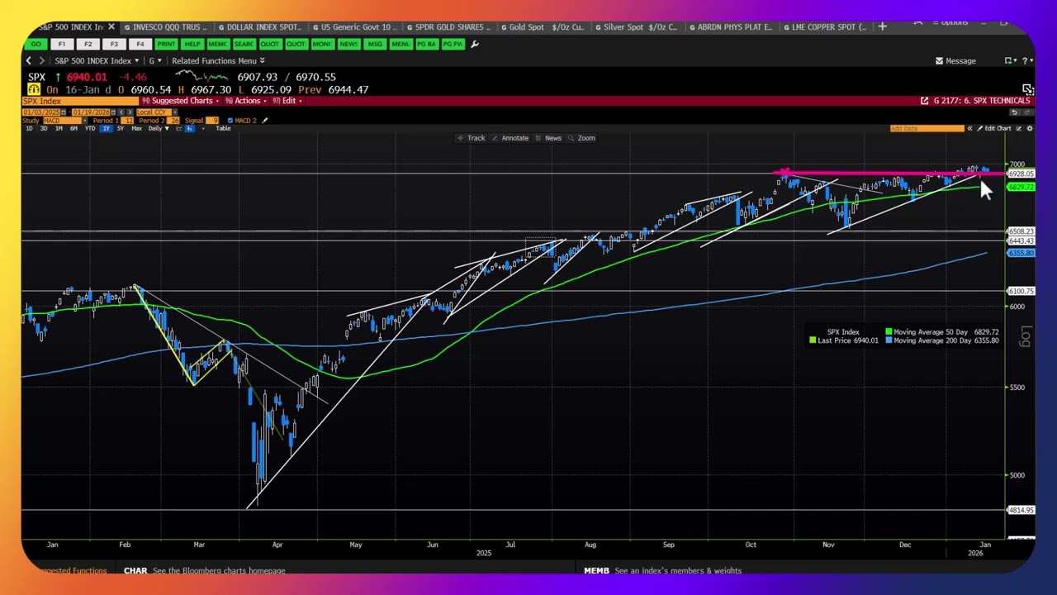
Task: Open the export panel dropdown icon
Action: (x=1011, y=61)
